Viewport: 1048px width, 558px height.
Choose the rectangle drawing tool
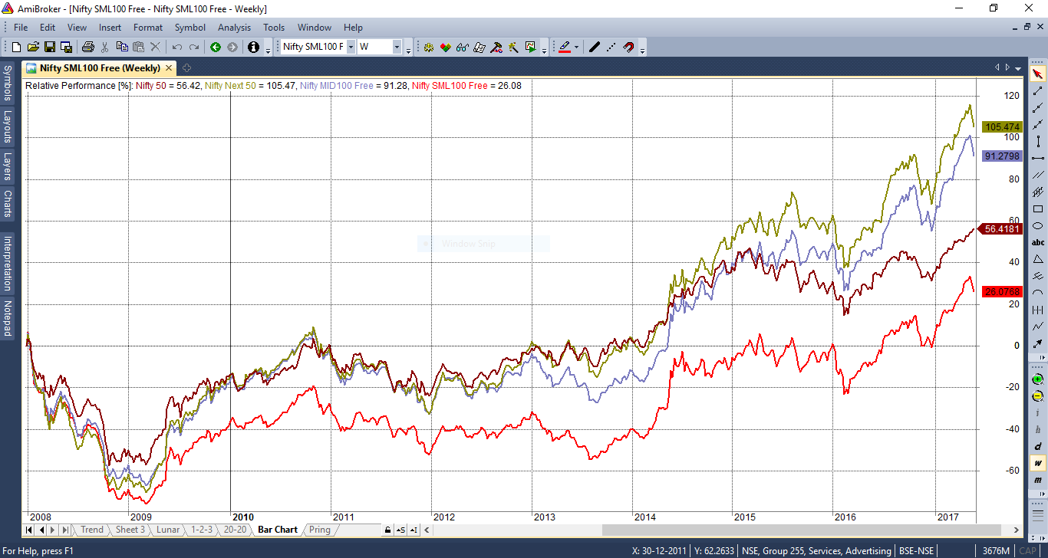[x=1038, y=208]
